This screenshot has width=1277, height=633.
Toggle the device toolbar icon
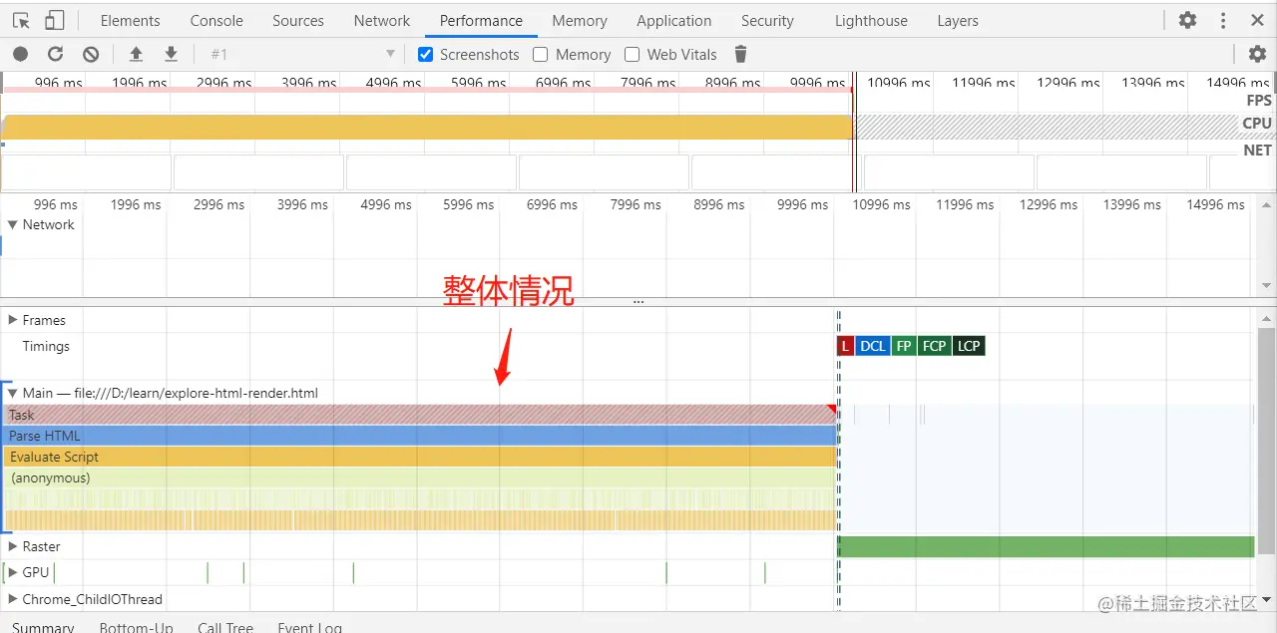tap(55, 20)
